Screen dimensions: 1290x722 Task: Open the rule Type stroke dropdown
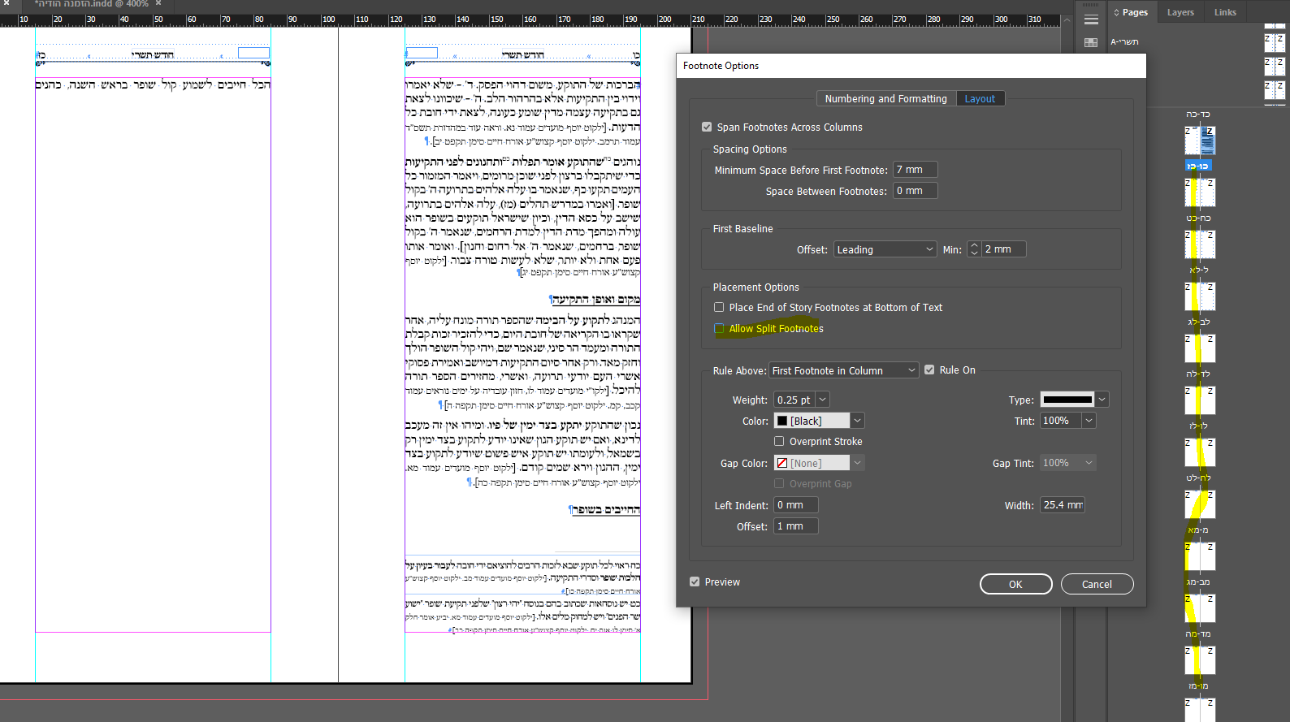1102,400
